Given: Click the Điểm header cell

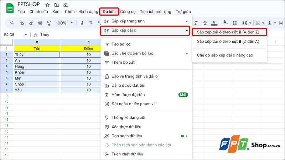Looking at the screenshot, I should (x=81, y=49).
